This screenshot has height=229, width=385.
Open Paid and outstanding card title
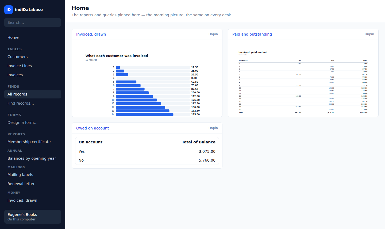(x=252, y=34)
